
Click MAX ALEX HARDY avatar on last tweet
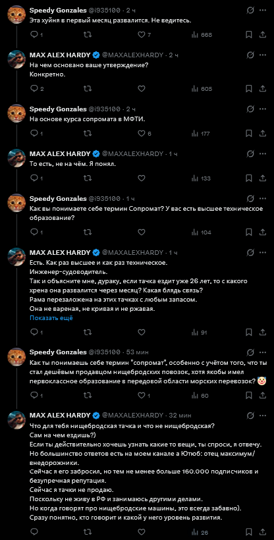[x=16, y=419]
